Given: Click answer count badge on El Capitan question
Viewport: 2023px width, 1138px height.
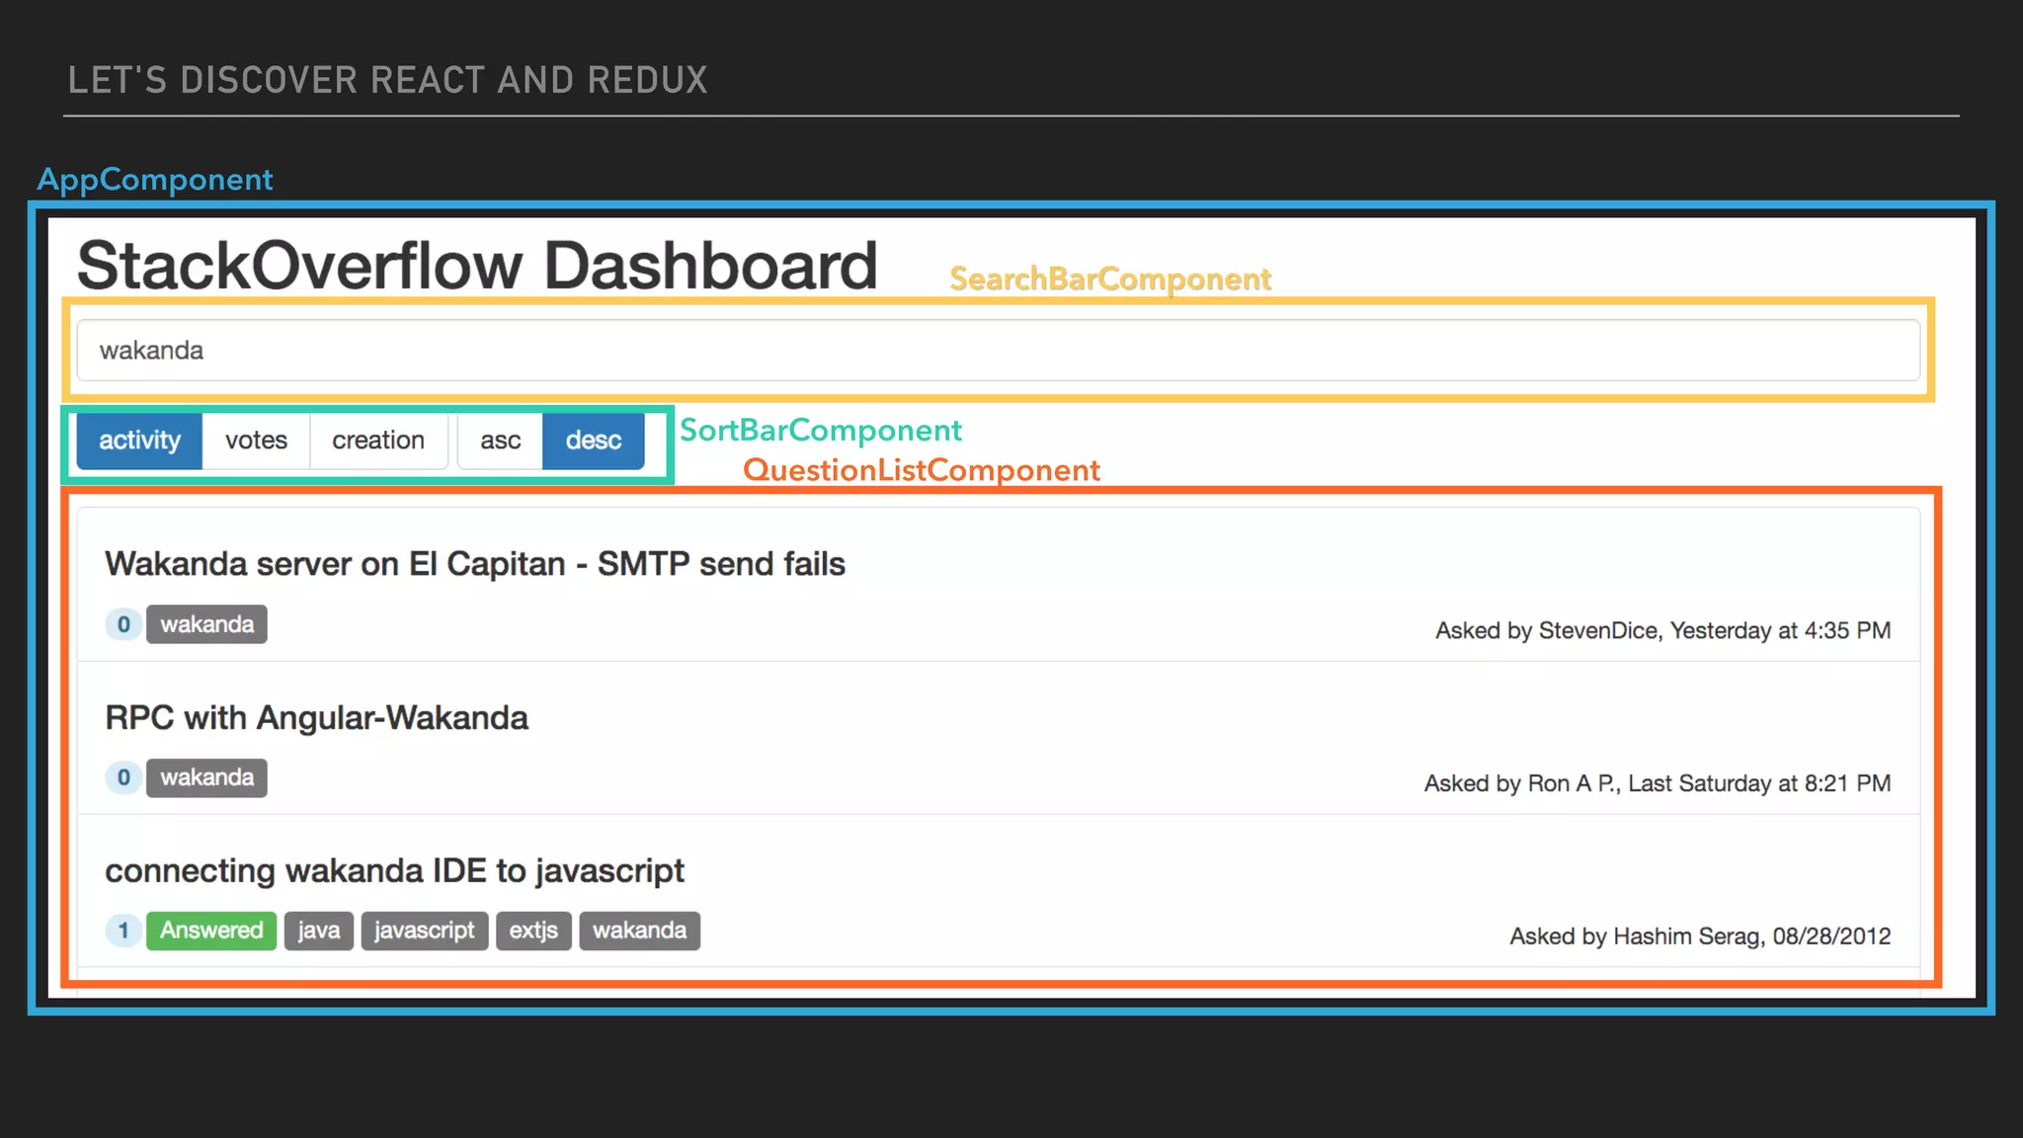Looking at the screenshot, I should [x=123, y=624].
